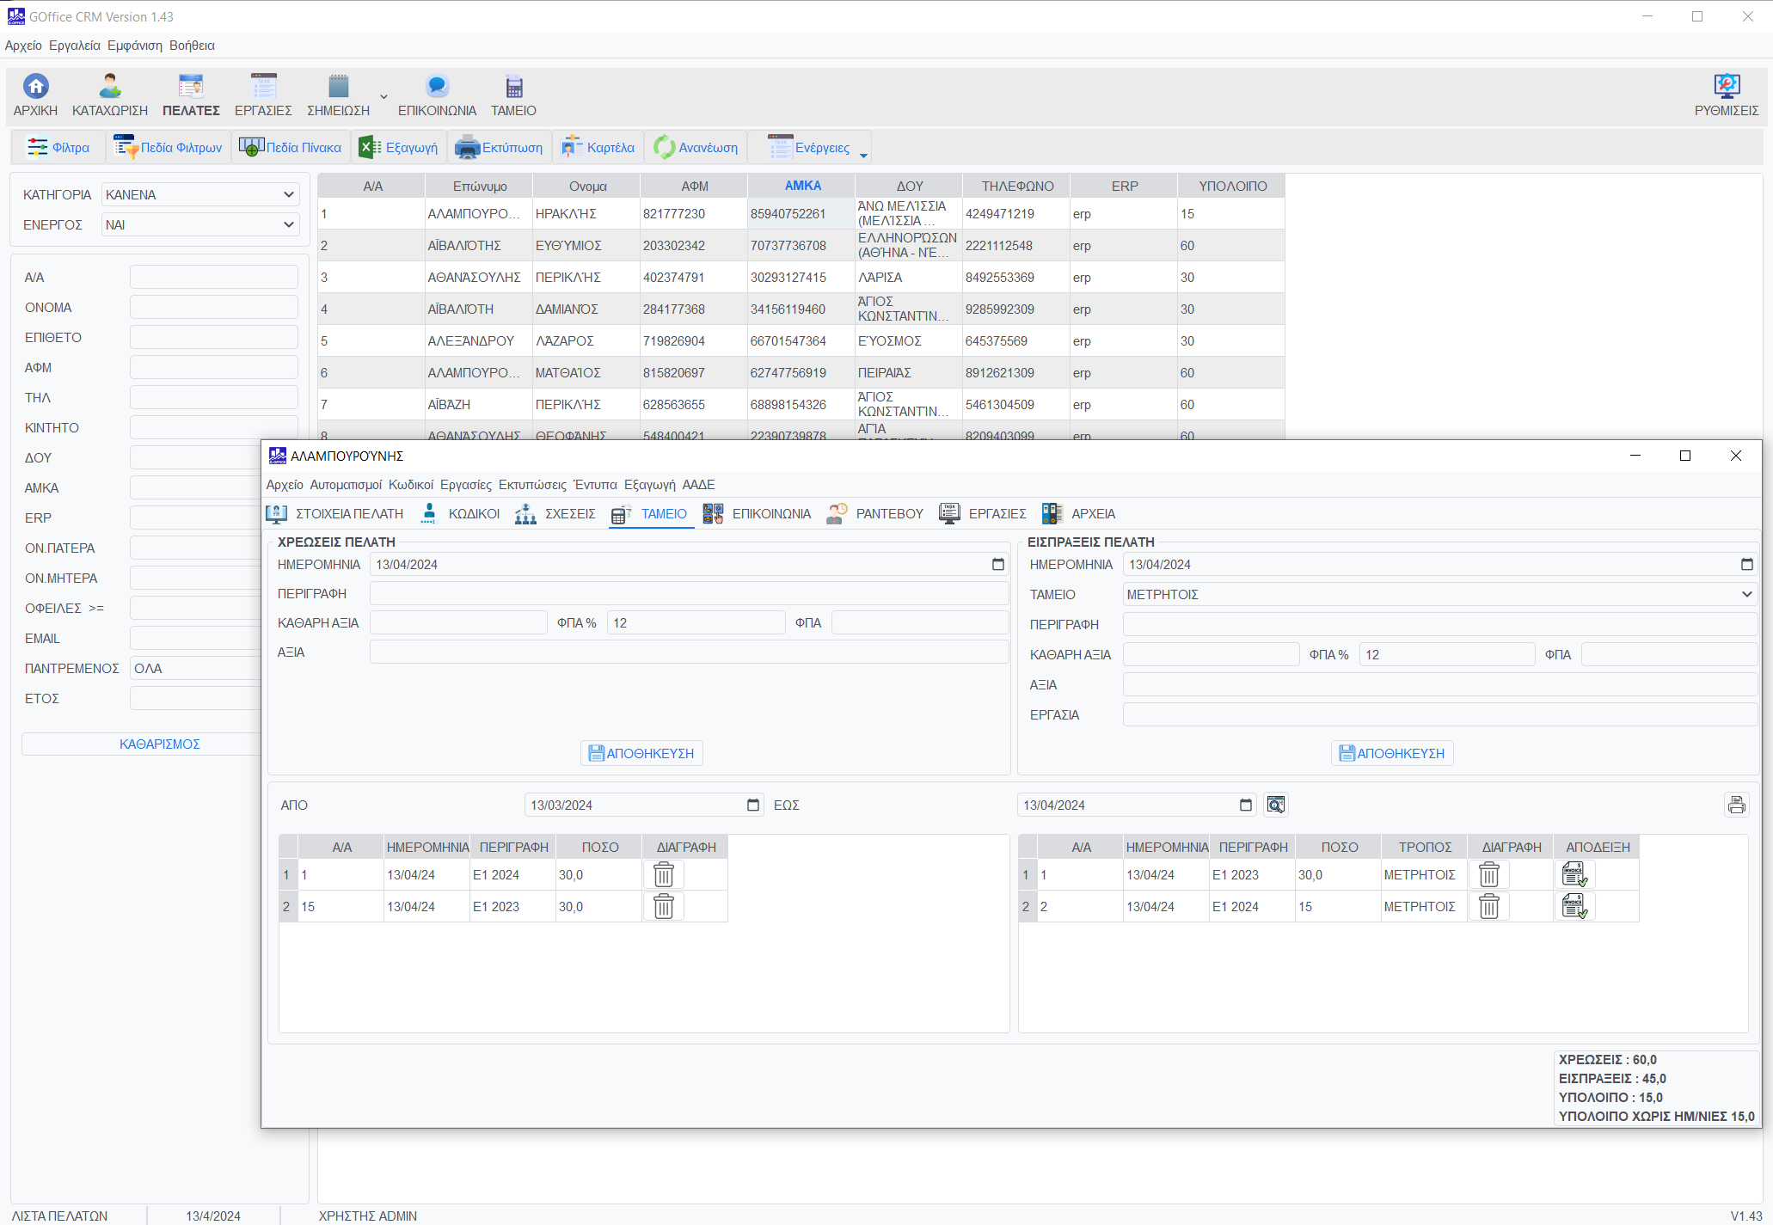Image resolution: width=1773 pixels, height=1225 pixels.
Task: Switch to client ΕΠΙΚΟΙΝΩΝΙΑ tab
Action: pos(757,513)
